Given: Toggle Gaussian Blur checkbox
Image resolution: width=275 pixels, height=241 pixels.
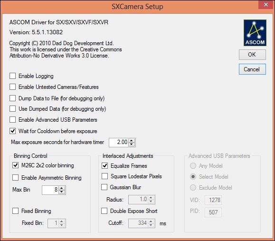Looking at the screenshot, I should [104, 187].
